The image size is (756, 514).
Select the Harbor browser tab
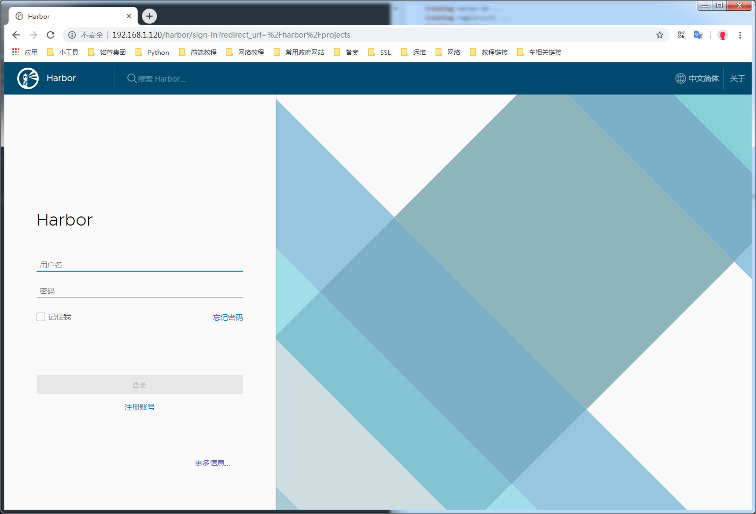click(73, 16)
